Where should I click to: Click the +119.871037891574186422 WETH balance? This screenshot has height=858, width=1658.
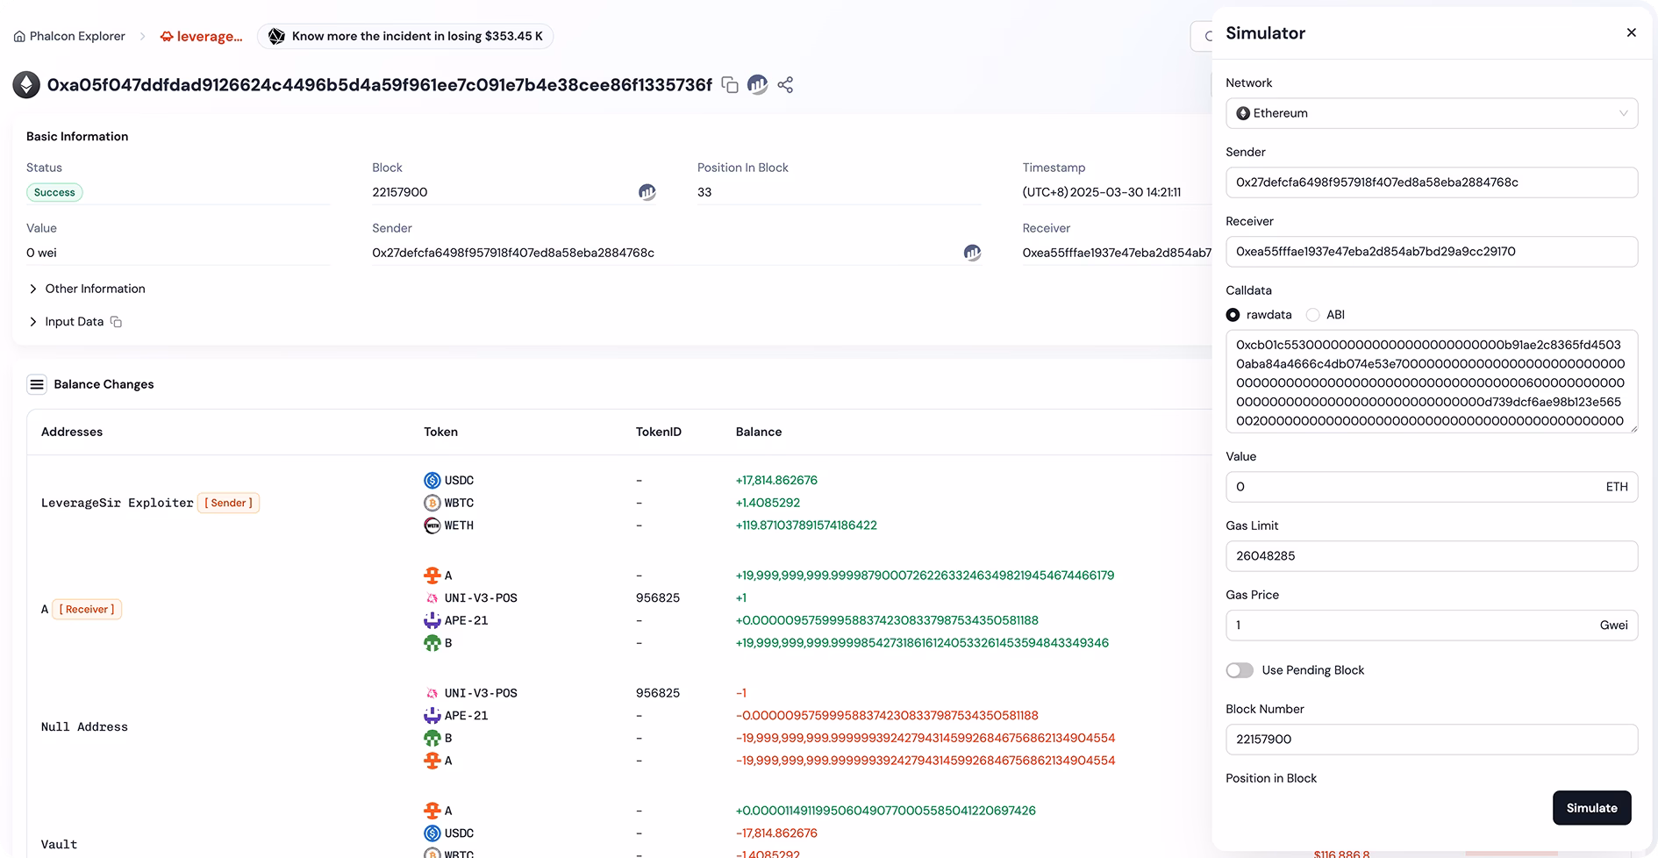click(806, 526)
